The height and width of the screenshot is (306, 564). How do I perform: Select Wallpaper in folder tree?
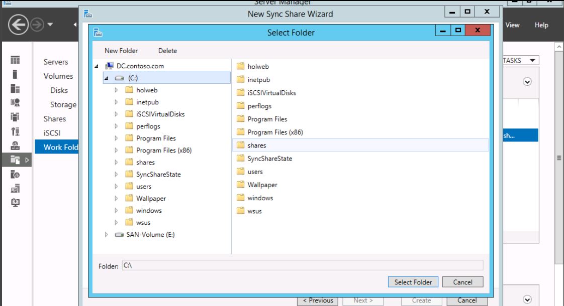pyautogui.click(x=151, y=198)
